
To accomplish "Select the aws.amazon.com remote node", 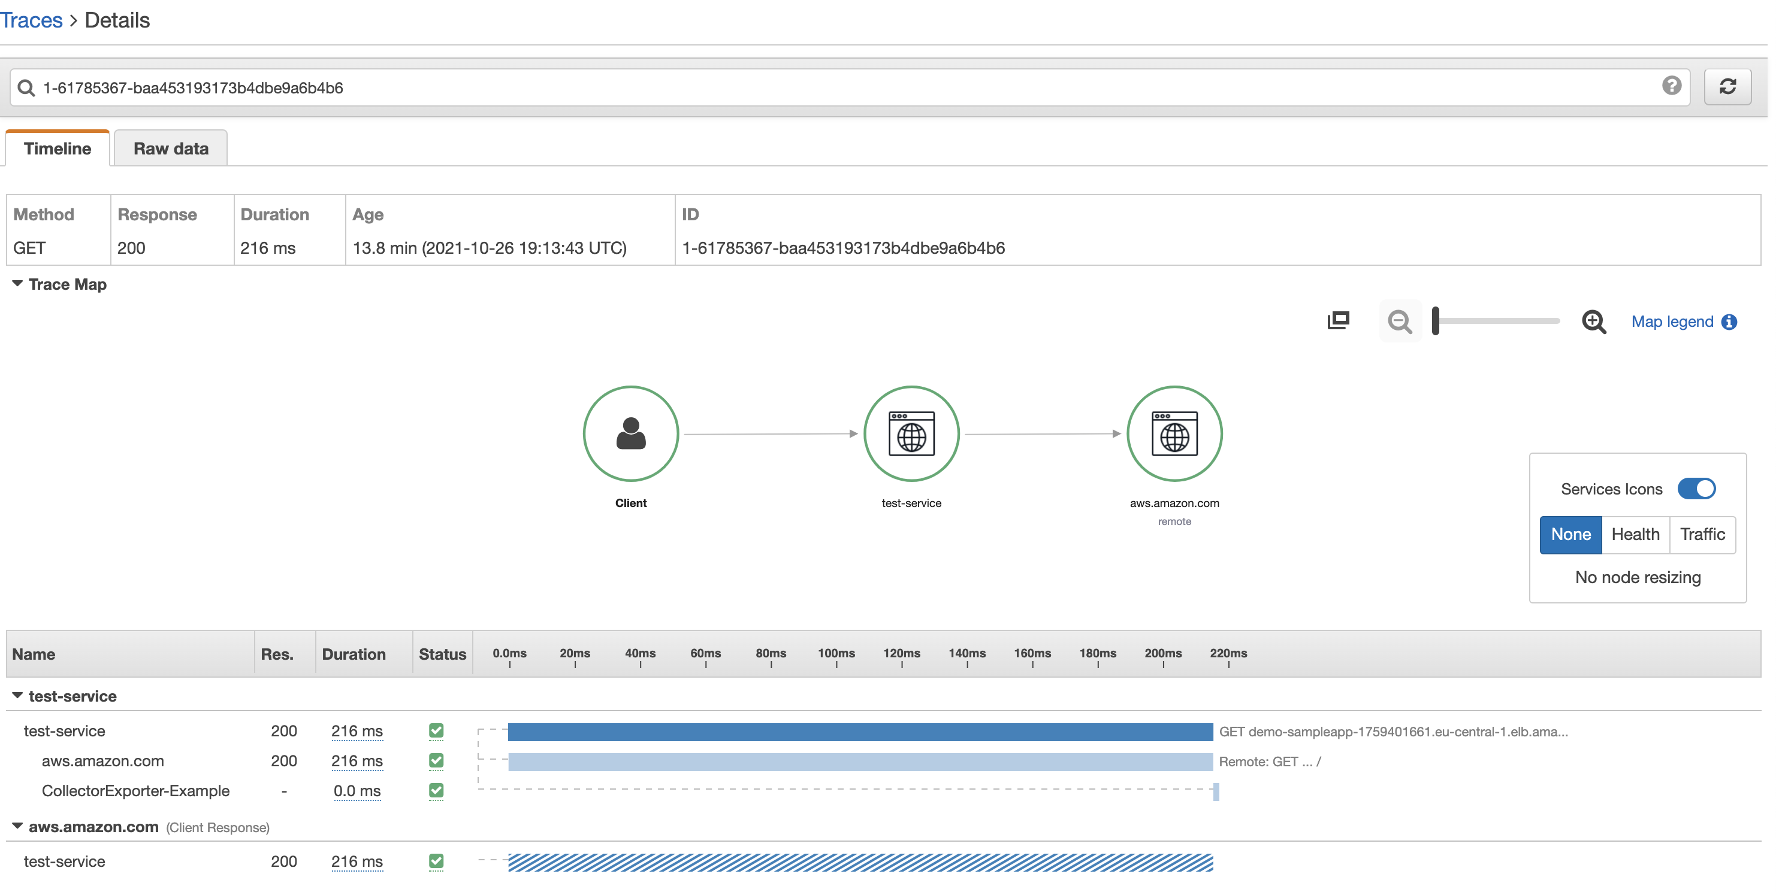I will [1175, 433].
